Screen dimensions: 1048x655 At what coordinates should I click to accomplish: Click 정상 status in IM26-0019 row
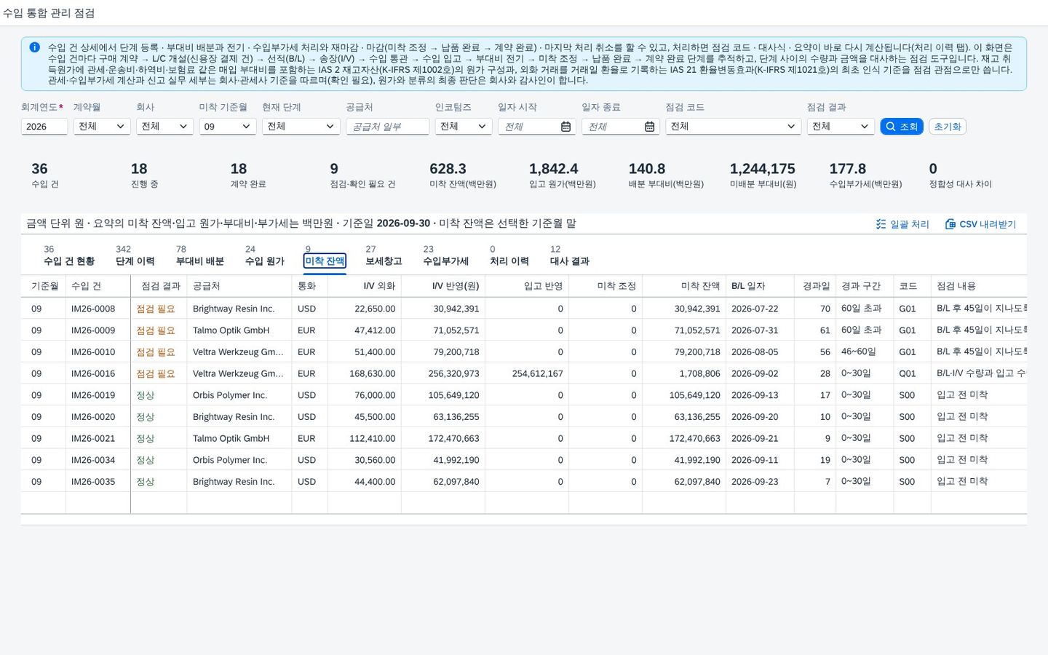click(x=146, y=395)
